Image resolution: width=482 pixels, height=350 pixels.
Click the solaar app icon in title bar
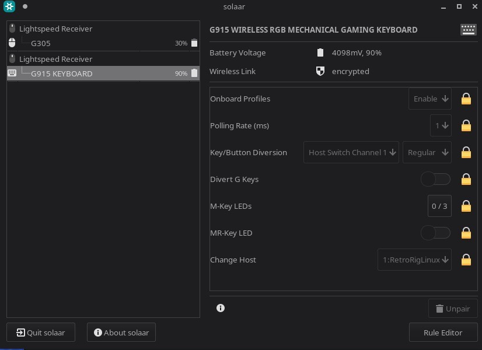click(9, 6)
